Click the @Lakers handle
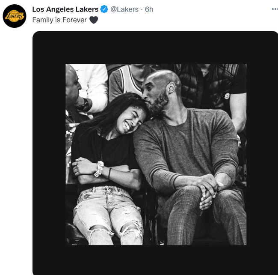Viewport: 278px width, 275px height. click(124, 9)
